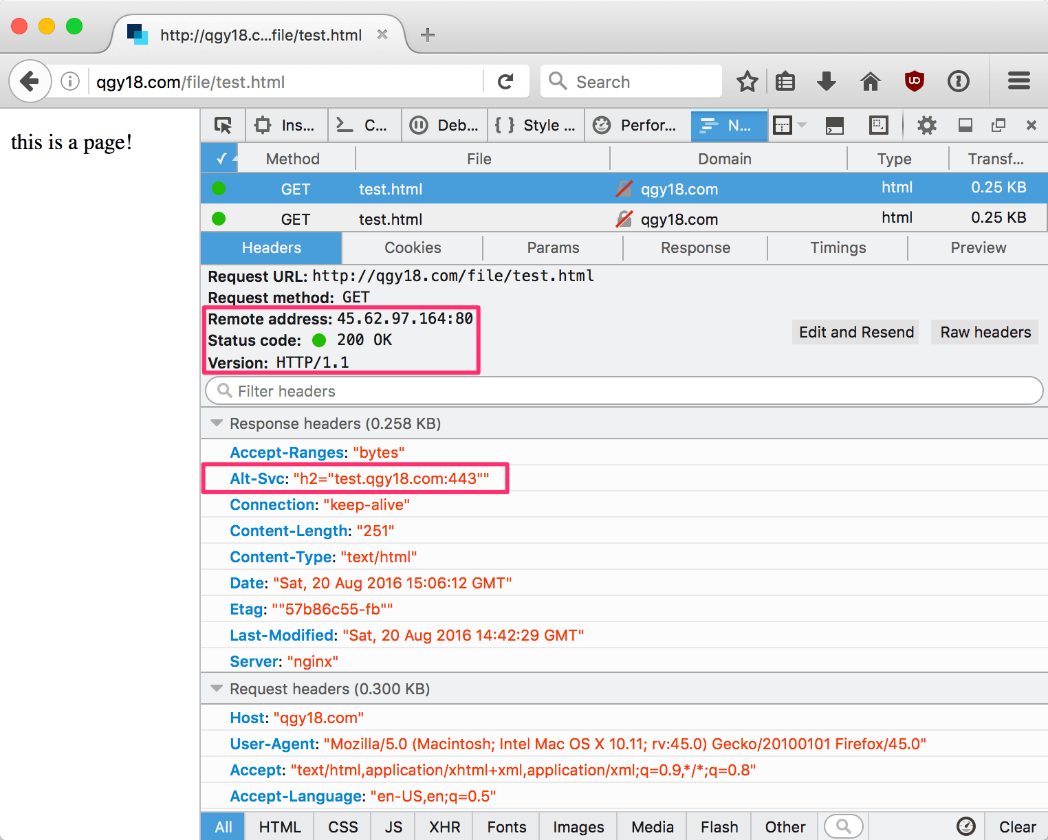Bookmark this page with the star icon
The image size is (1048, 840).
coord(747,82)
